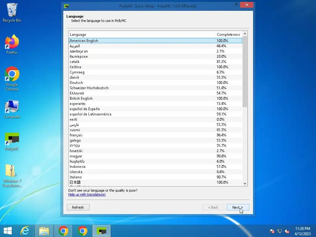The image size is (316, 237).
Task: Switch to the second Chrome taskbar window
Action: click(x=82, y=231)
